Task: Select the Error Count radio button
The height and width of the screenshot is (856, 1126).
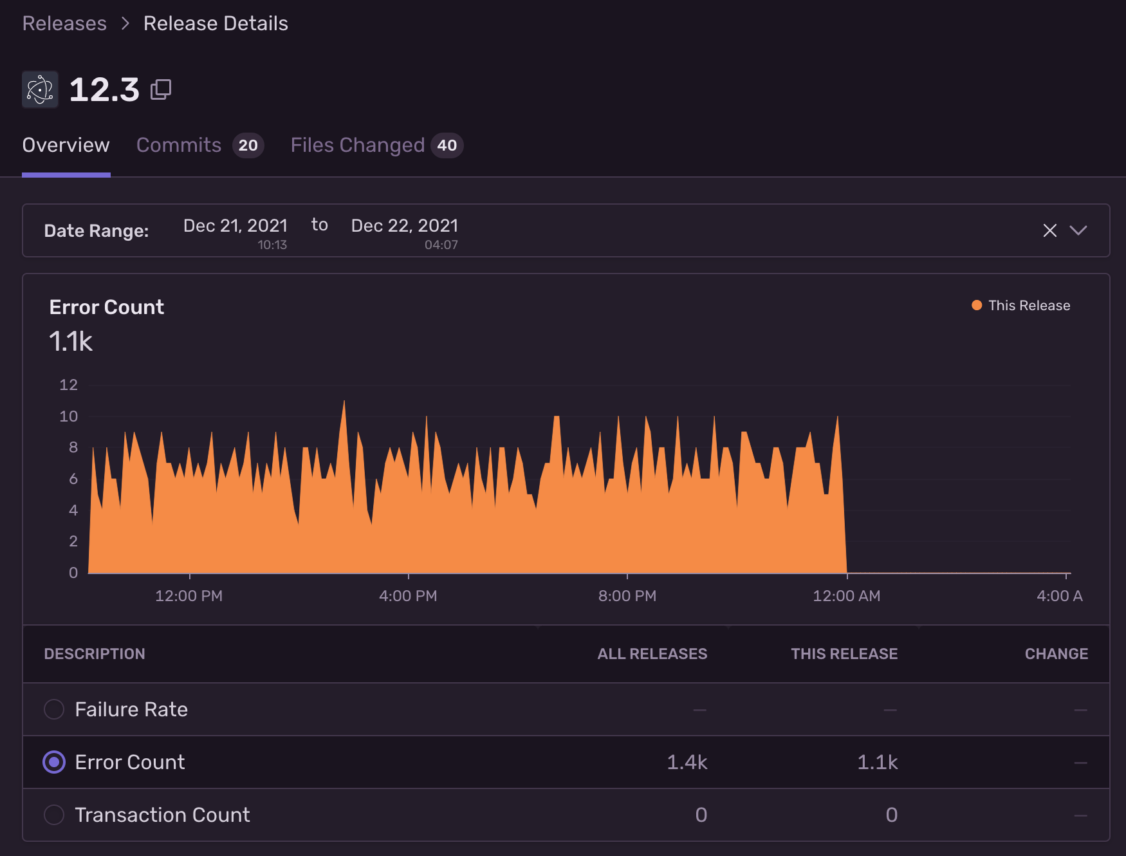Action: (x=54, y=762)
